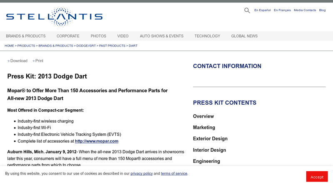Open Brands & Products menu

26,36
